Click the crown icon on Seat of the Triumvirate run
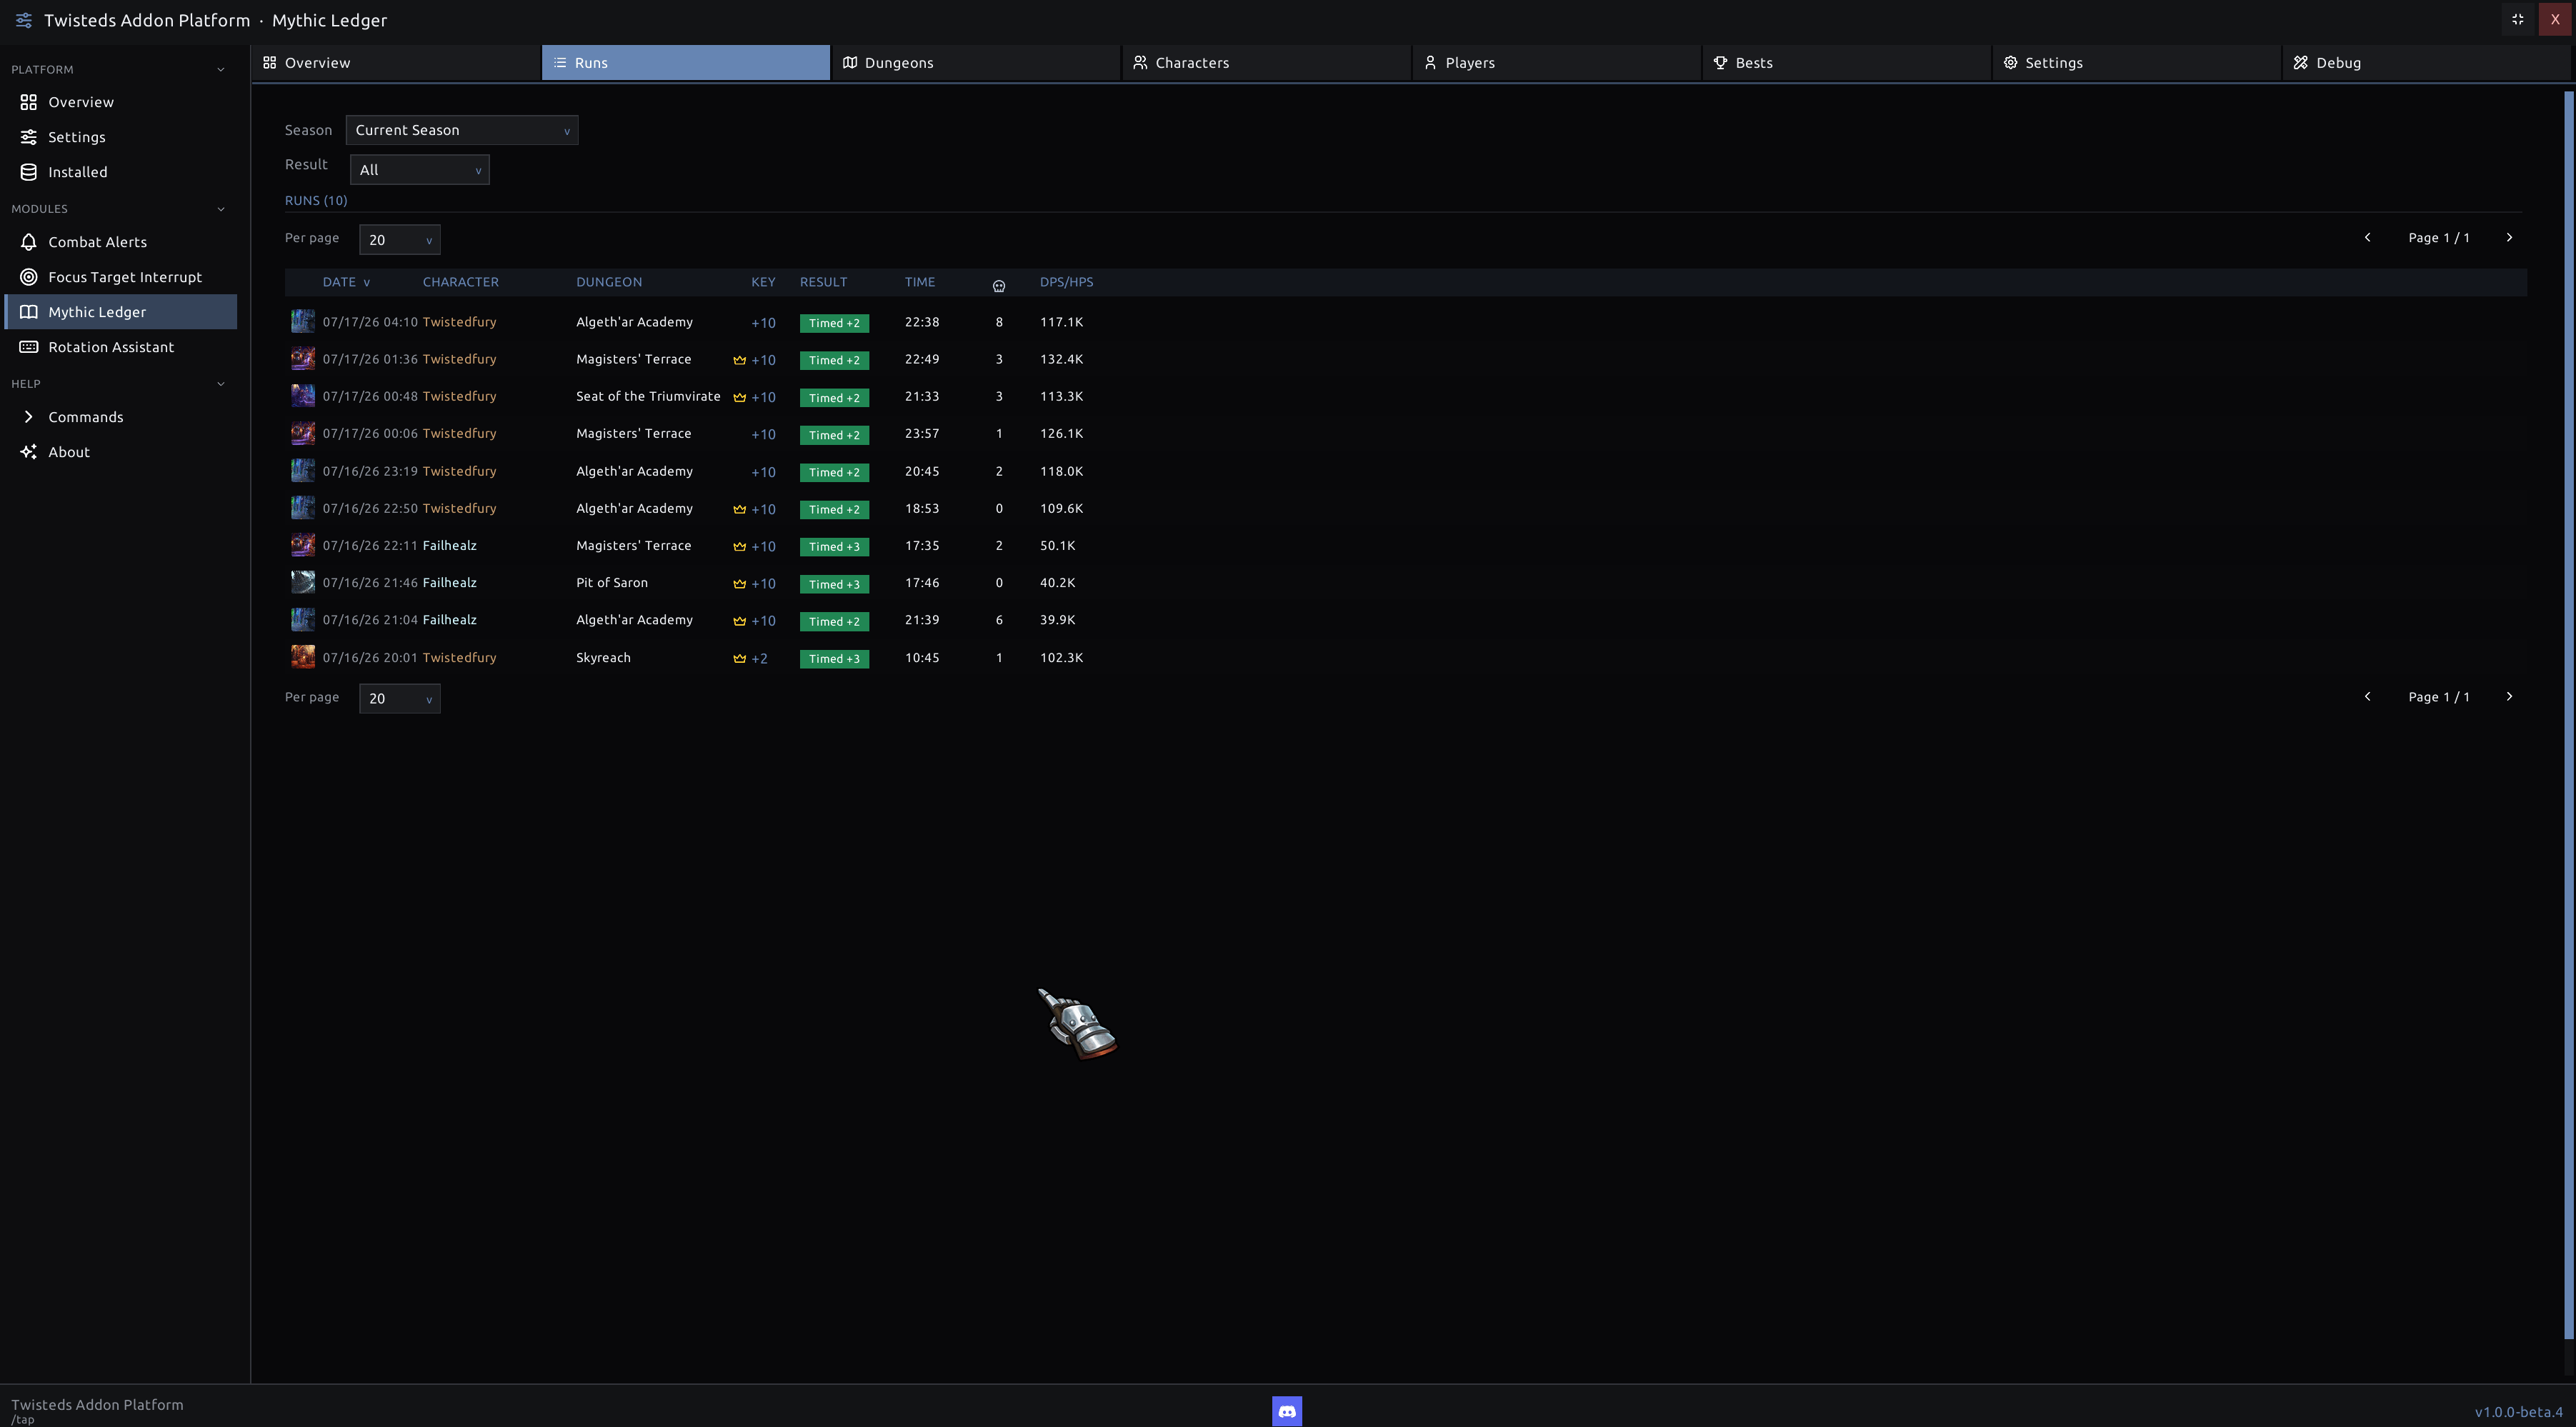Viewport: 2576px width, 1427px height. pos(740,397)
